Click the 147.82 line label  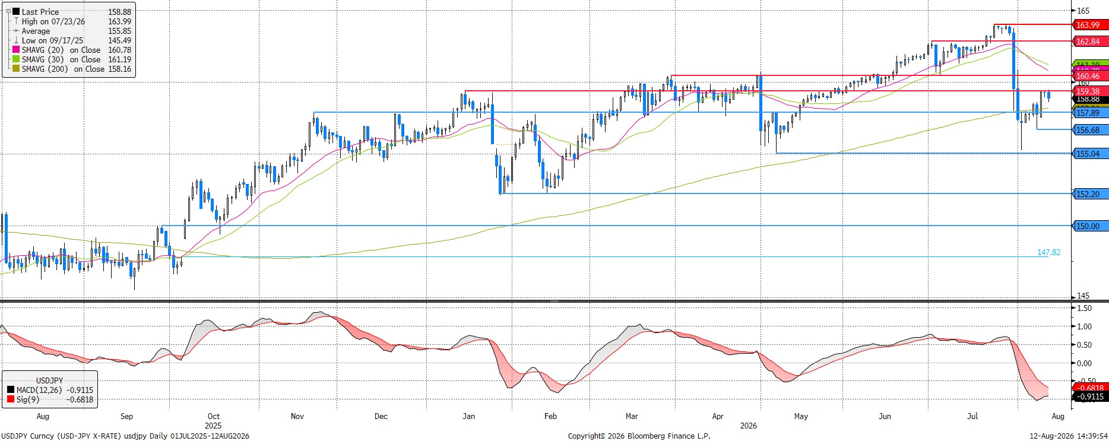(1048, 252)
